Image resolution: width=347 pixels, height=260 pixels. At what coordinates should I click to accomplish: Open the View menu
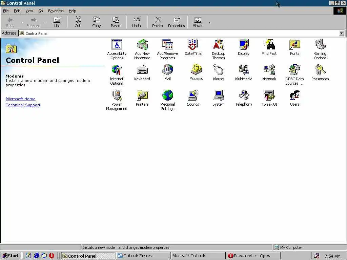point(29,11)
